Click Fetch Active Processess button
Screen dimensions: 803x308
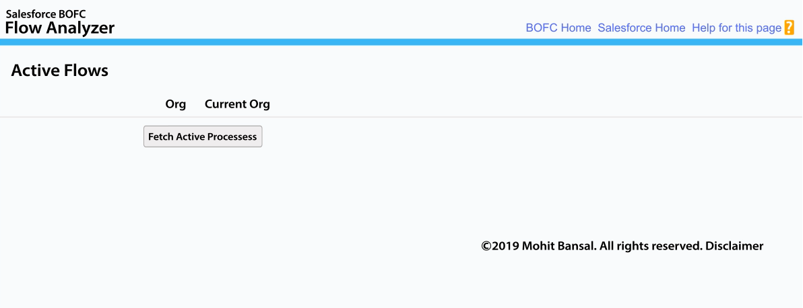pyautogui.click(x=203, y=137)
